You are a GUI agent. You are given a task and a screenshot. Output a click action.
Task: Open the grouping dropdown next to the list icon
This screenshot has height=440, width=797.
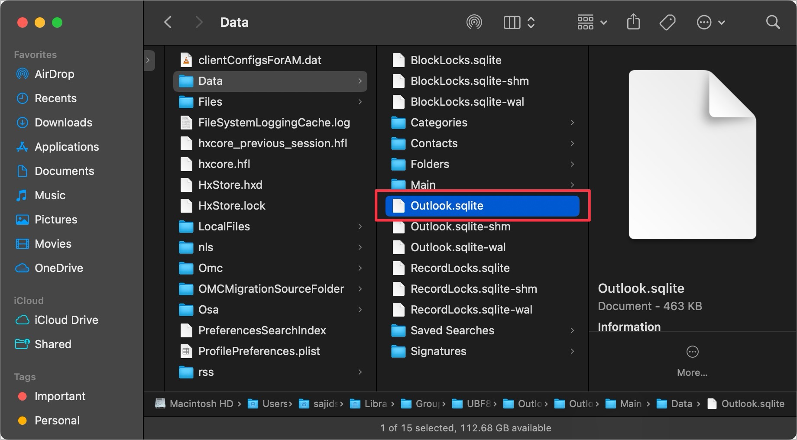click(x=604, y=22)
